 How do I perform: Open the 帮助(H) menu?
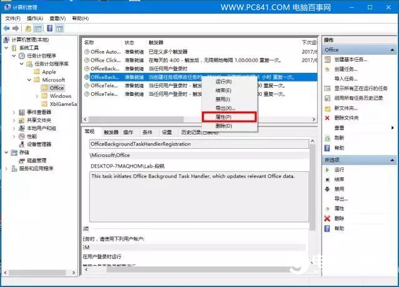pyautogui.click(x=80, y=18)
